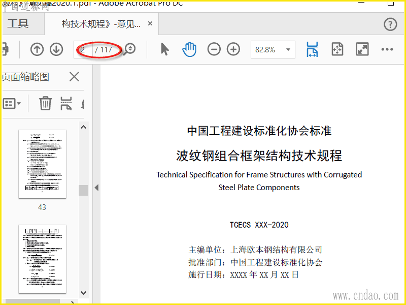Close the 构技术规程 document tab
Screen dimensions: 406x305
(150, 23)
